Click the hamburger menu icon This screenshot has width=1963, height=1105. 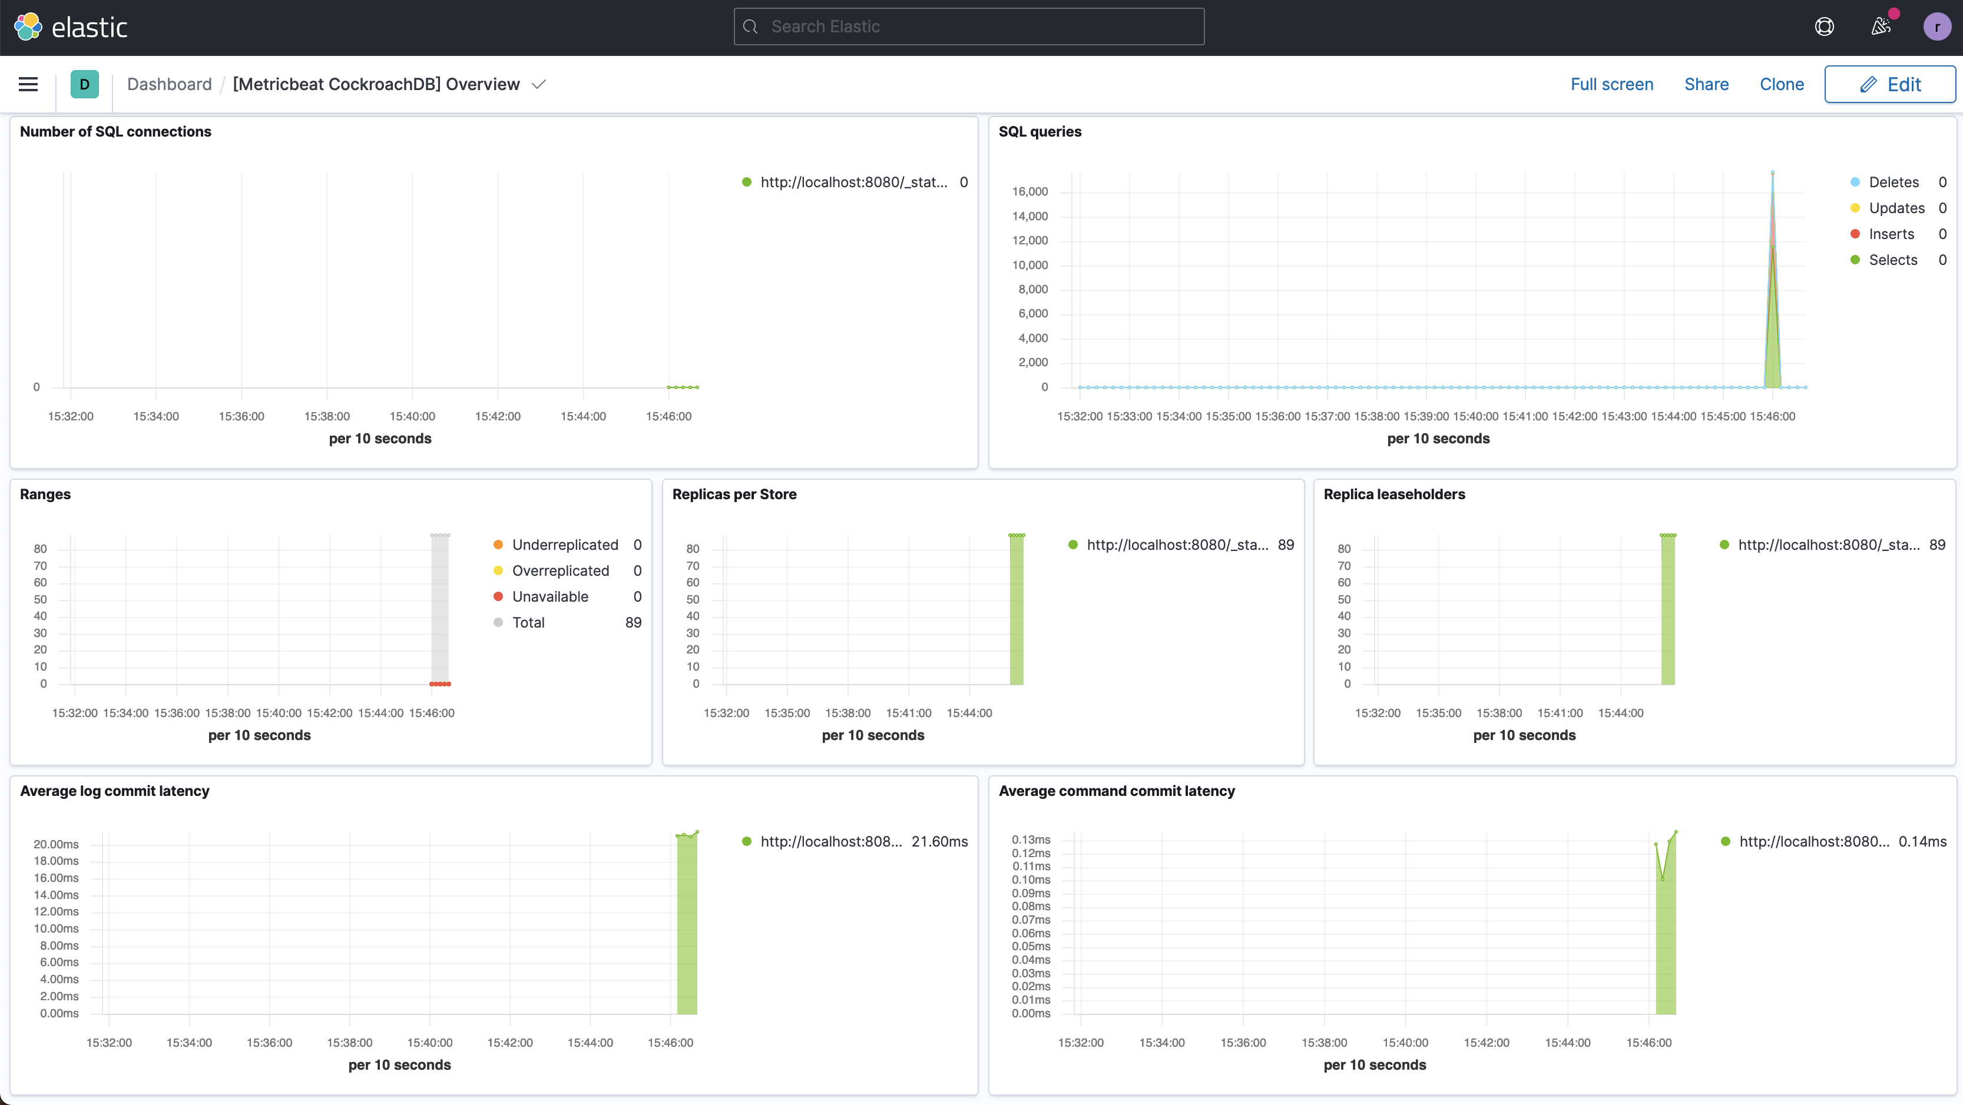[28, 84]
